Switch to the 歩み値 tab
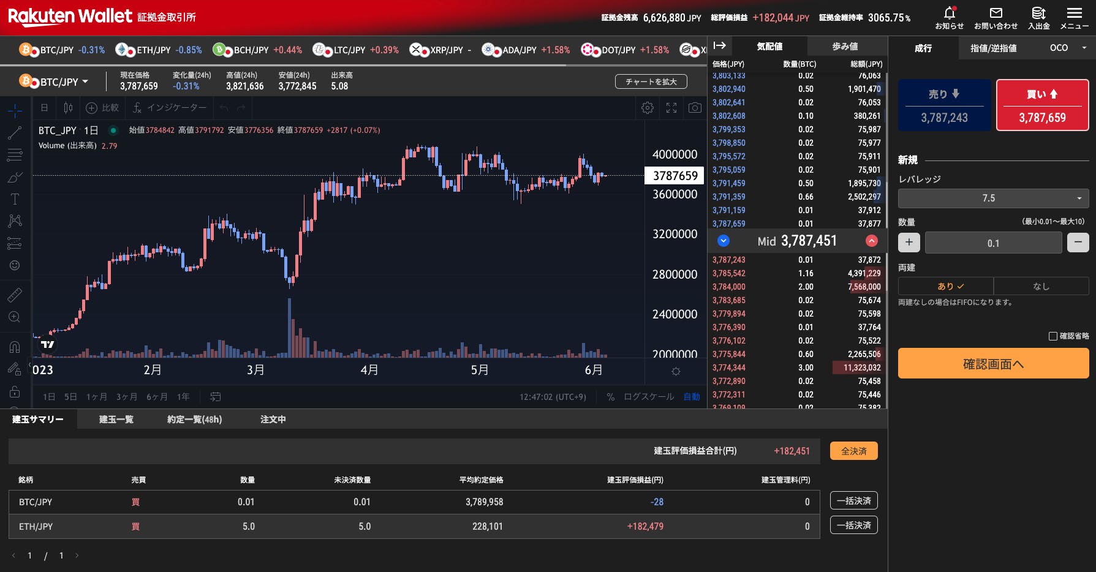The width and height of the screenshot is (1096, 572). point(846,46)
